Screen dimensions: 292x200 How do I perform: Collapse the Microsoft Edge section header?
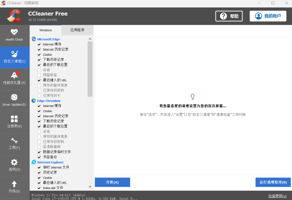(48, 39)
